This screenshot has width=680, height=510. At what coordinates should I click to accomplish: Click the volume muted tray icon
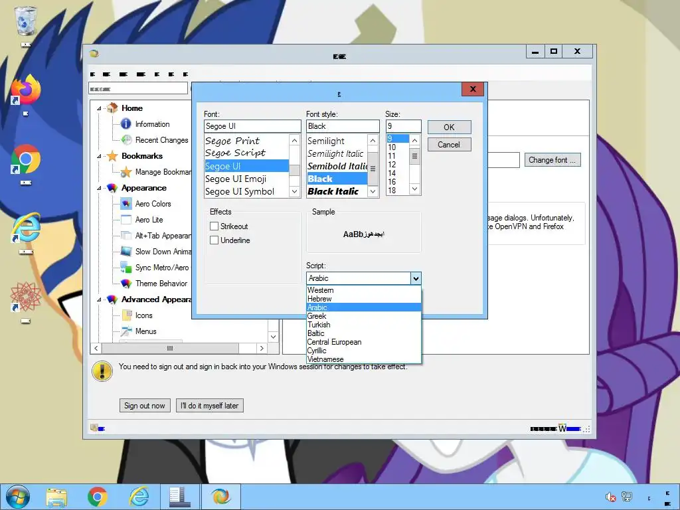point(611,497)
